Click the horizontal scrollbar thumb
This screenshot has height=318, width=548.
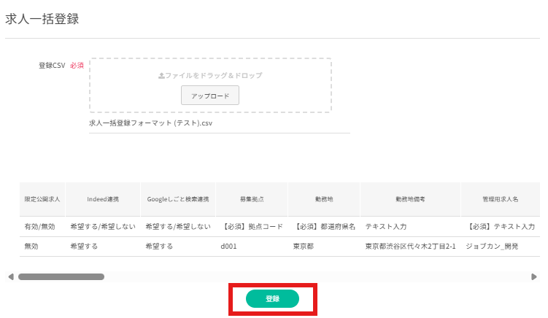tap(61, 277)
